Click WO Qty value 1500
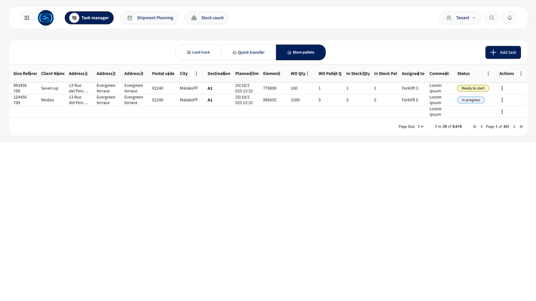 tap(295, 100)
